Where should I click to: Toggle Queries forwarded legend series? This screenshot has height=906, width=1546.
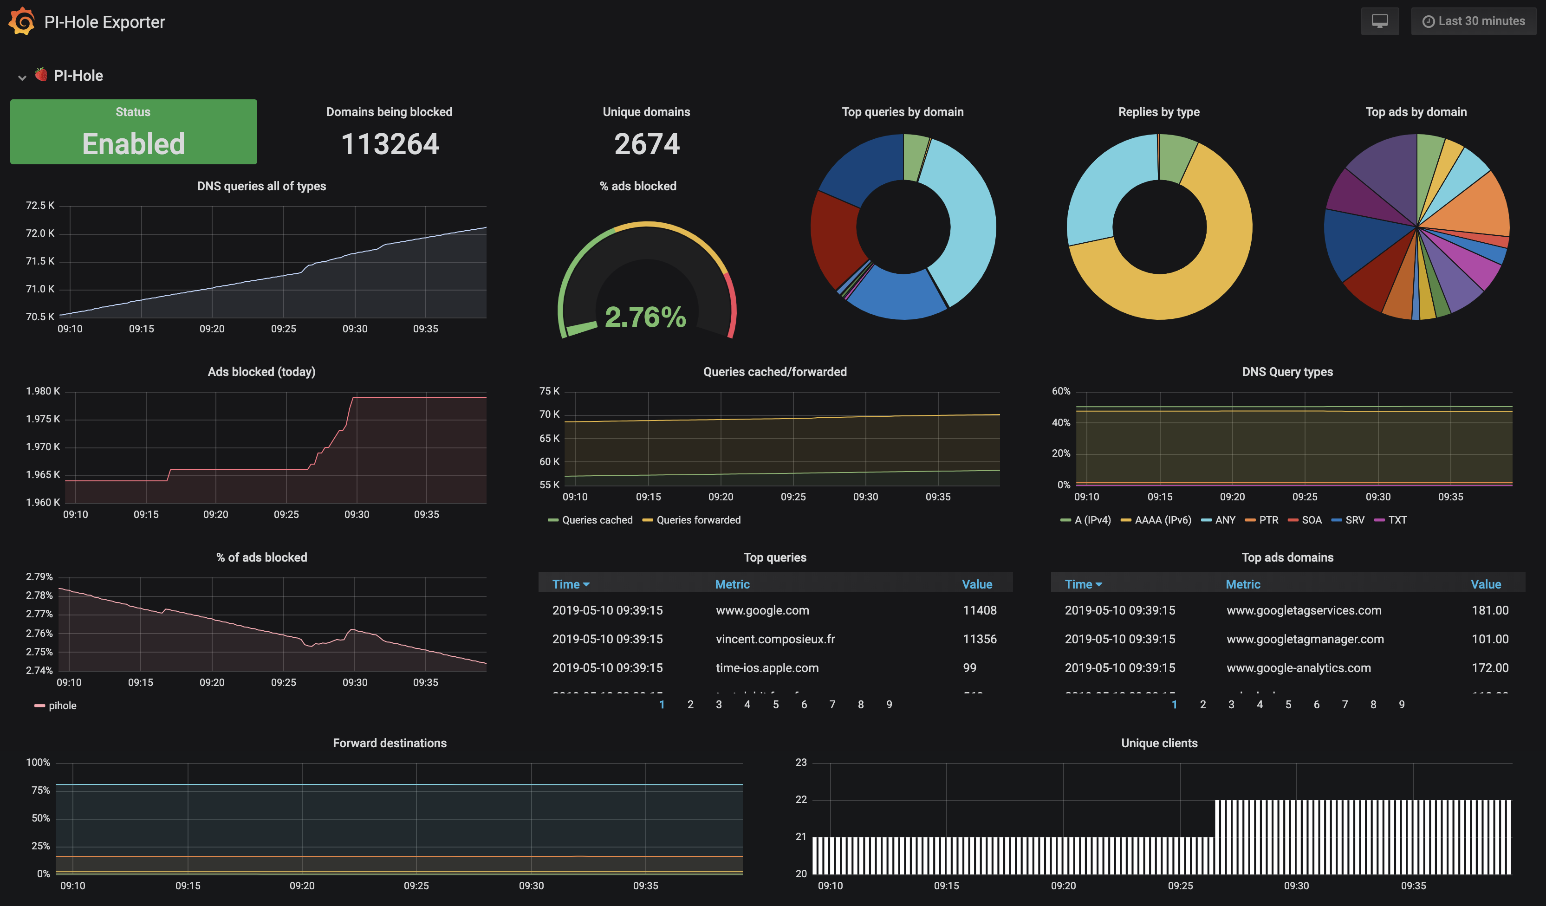[698, 520]
